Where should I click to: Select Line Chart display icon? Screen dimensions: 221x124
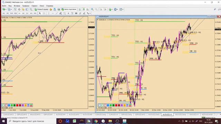pos(88,9)
